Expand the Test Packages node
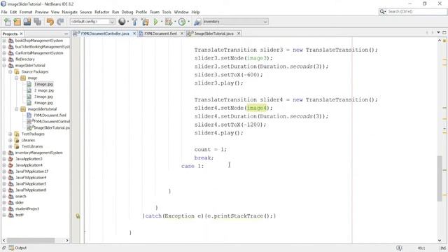448x252 pixels. [x=10, y=134]
